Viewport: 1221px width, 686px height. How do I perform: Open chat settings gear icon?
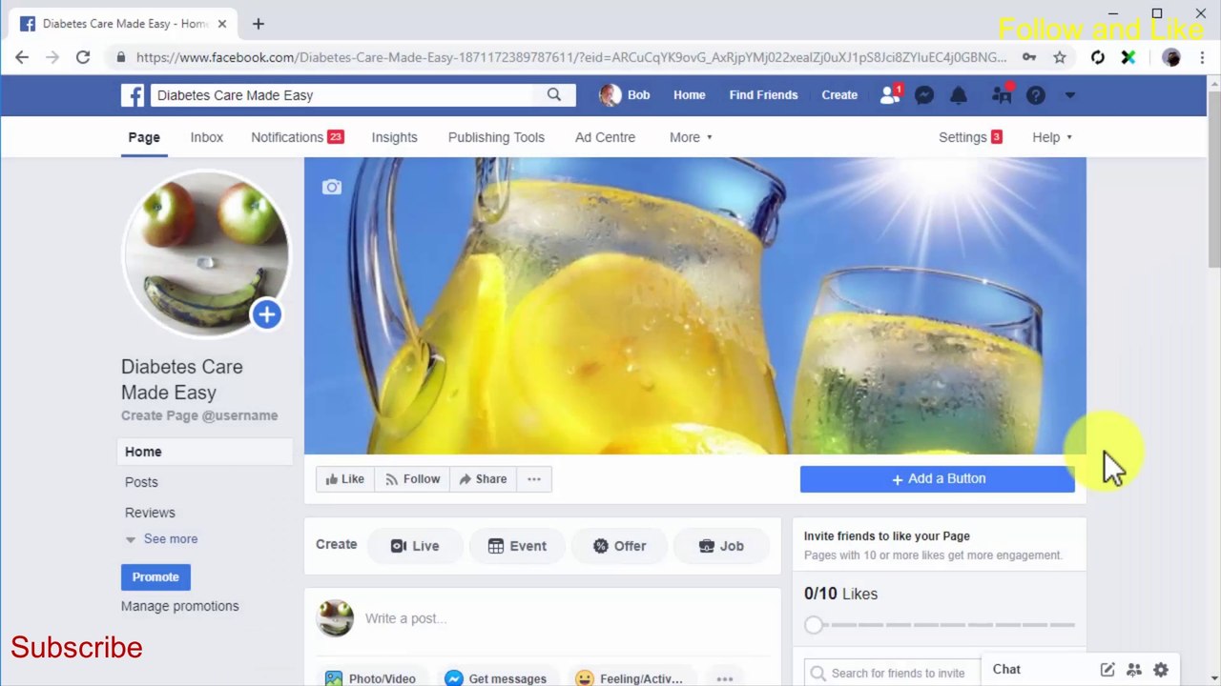1161,670
